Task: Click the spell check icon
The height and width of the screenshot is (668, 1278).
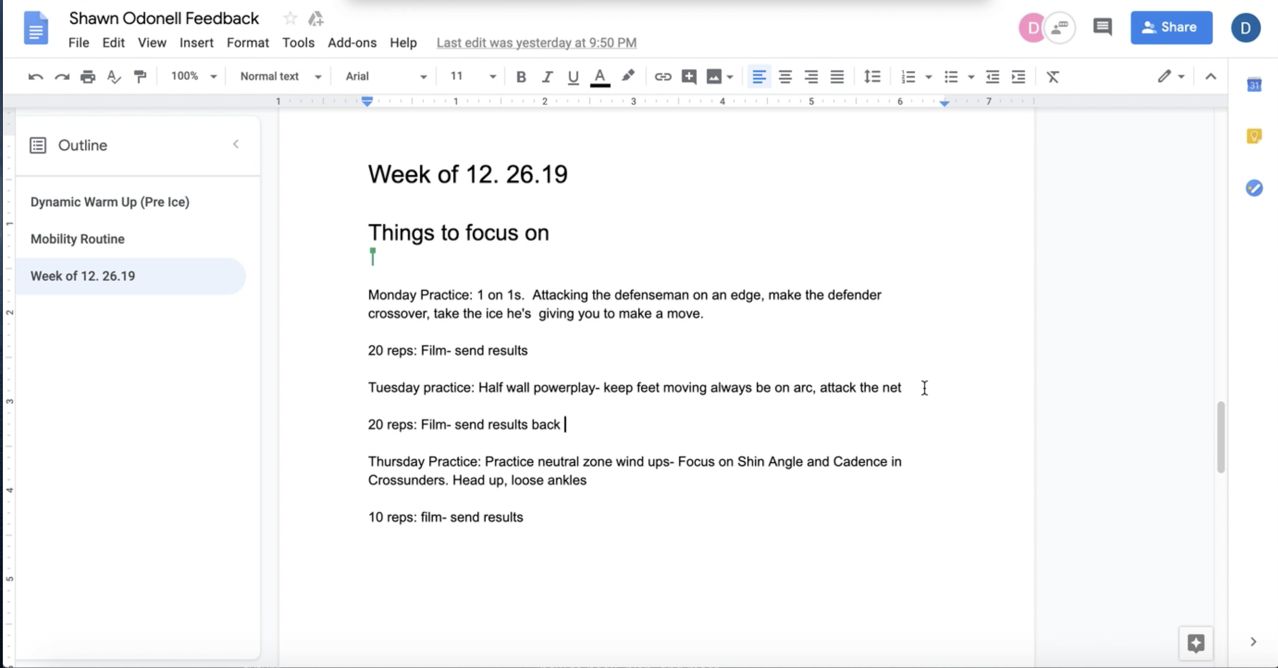Action: (114, 77)
